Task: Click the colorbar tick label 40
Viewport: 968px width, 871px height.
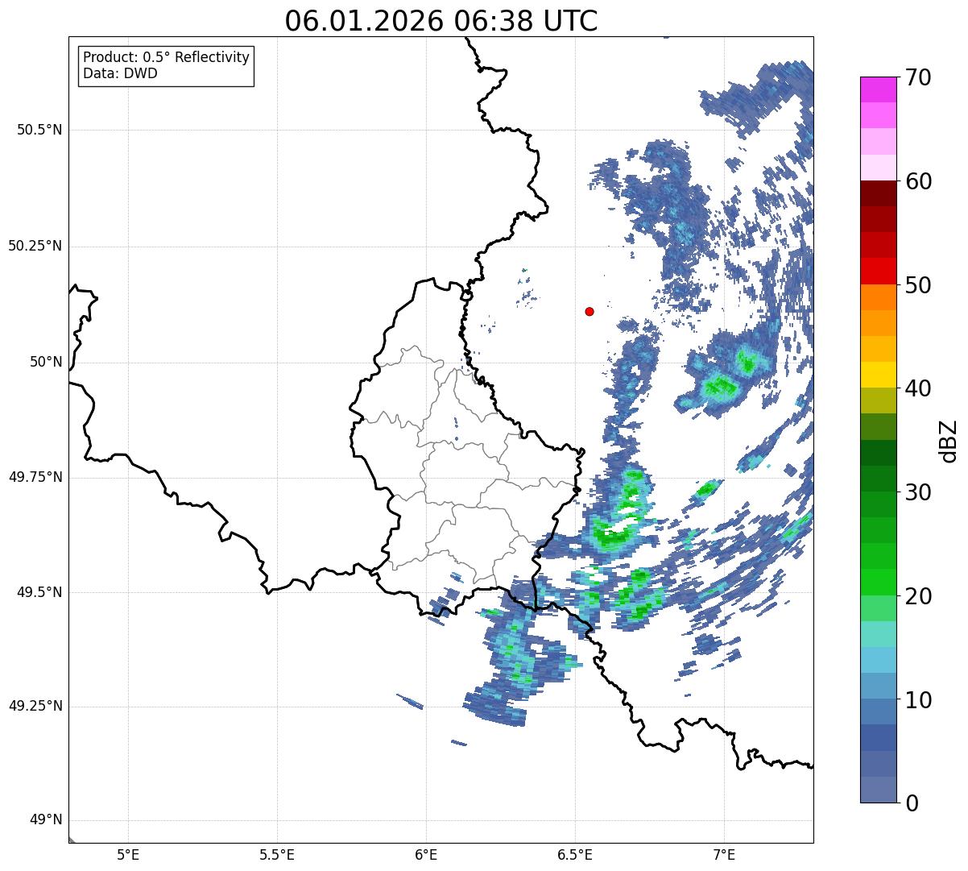Action: tap(918, 388)
